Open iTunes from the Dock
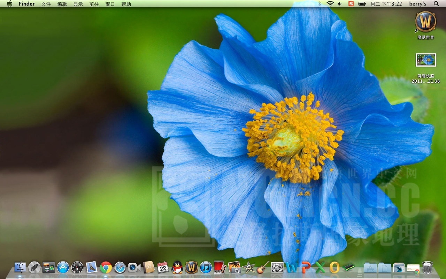The image size is (446, 279). 206,267
